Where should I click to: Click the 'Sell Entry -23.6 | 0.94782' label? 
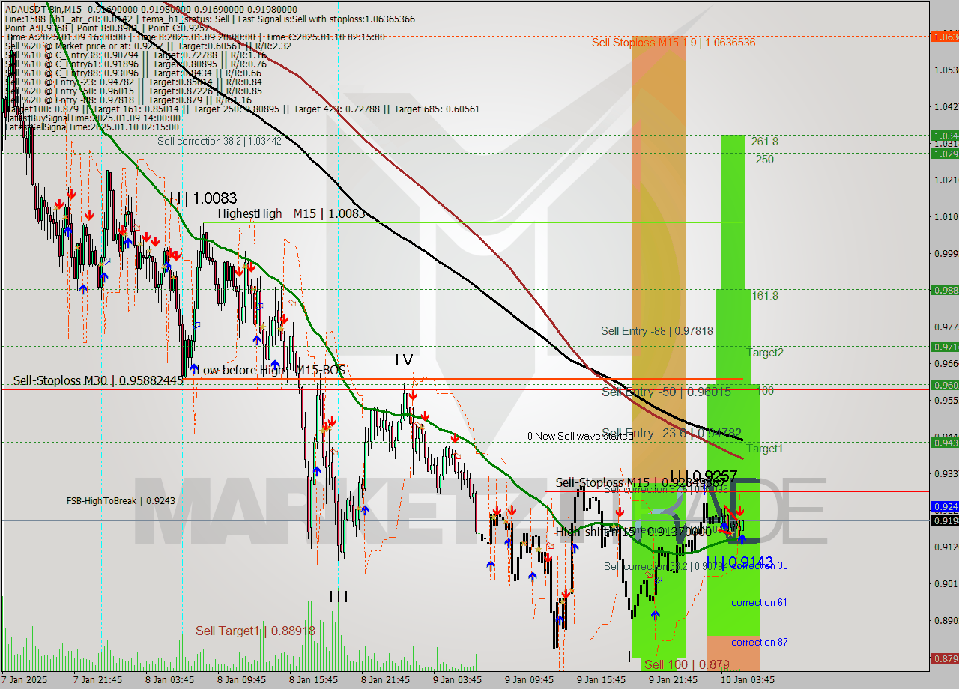click(x=672, y=433)
